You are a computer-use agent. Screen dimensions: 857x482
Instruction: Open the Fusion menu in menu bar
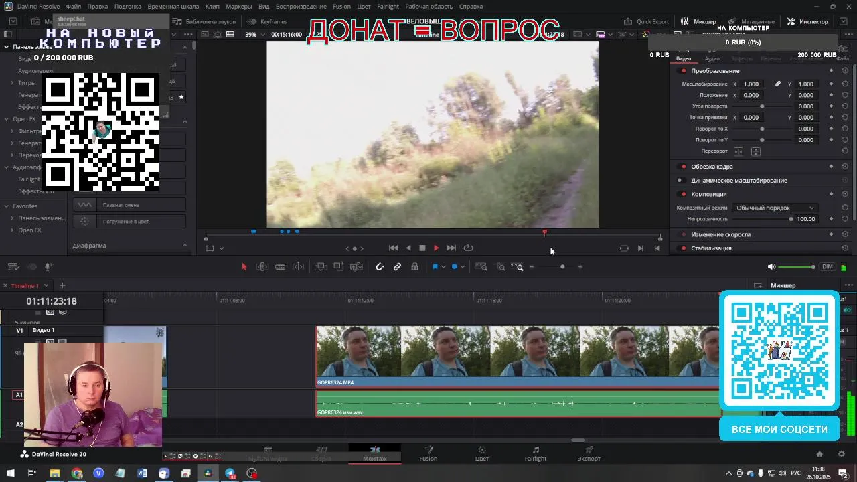tap(341, 7)
